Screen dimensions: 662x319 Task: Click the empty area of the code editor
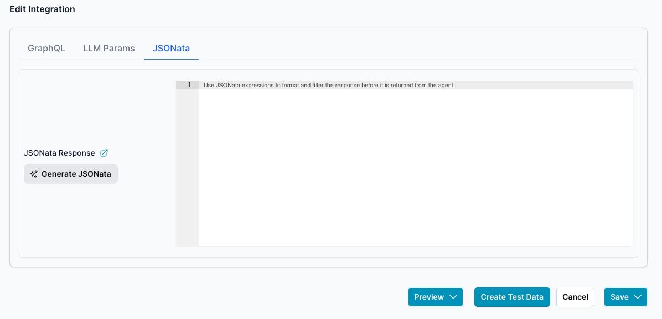pos(415,166)
